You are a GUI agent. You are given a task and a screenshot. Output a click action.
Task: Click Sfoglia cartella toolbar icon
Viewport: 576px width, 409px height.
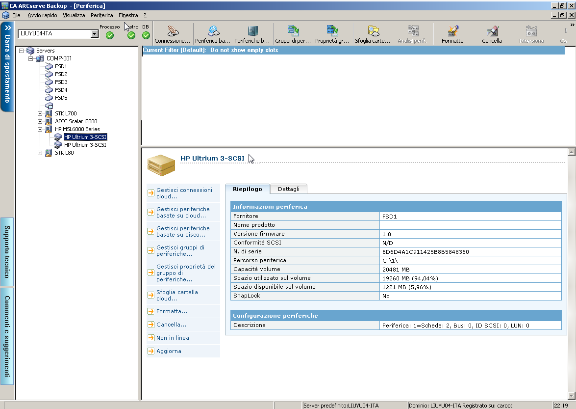tap(373, 32)
